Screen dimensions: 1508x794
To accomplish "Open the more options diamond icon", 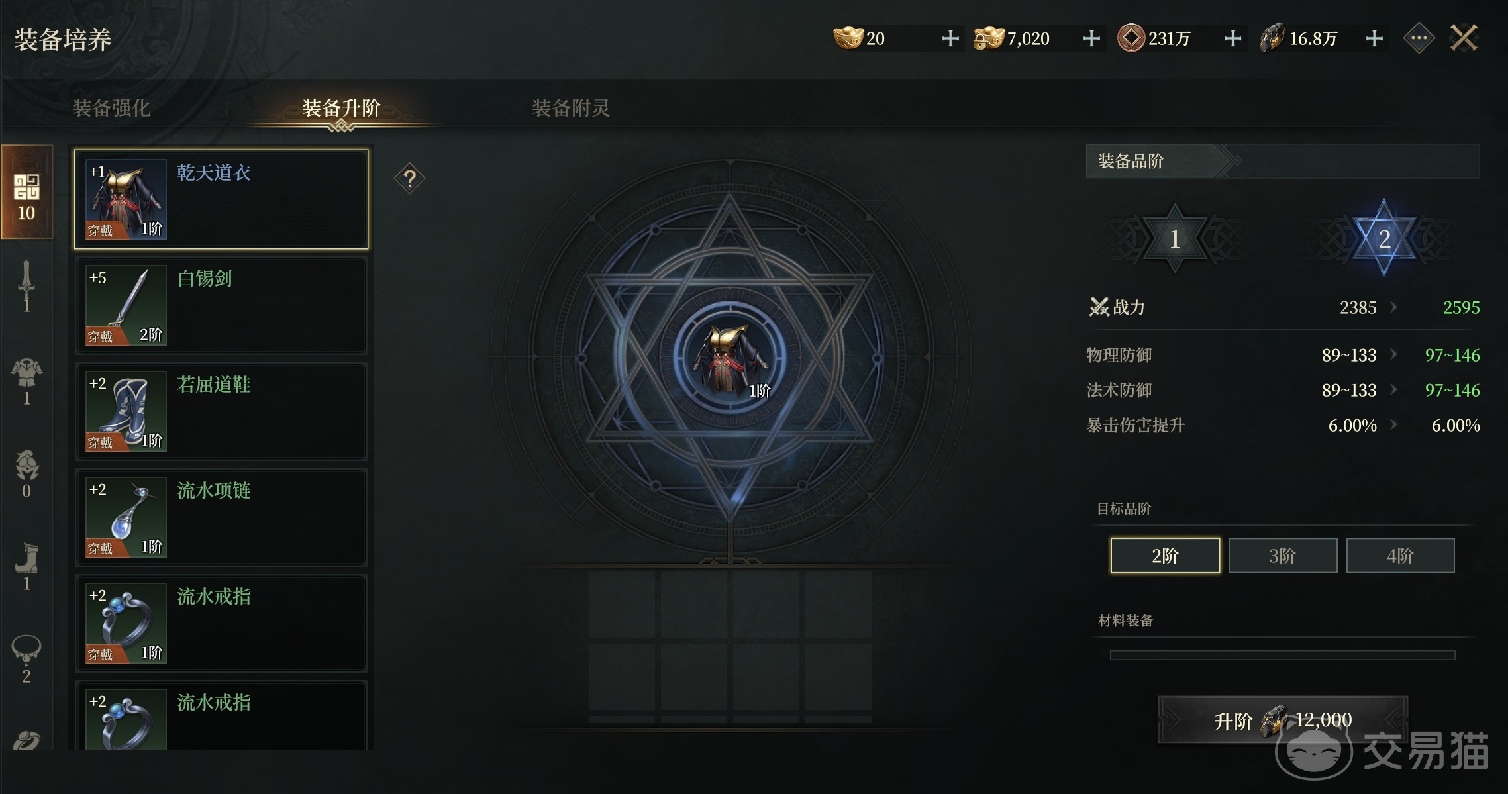I will coord(1419,38).
